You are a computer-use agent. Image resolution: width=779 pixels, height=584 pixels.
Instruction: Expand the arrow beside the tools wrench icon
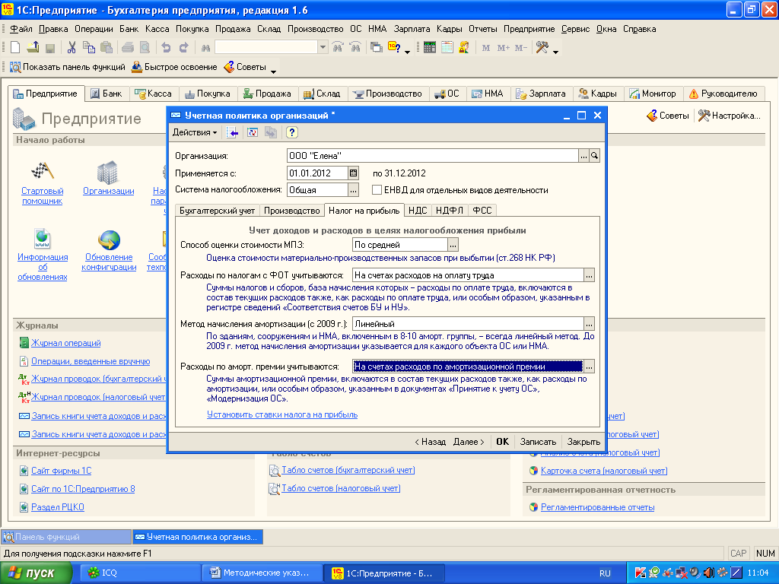pos(555,52)
